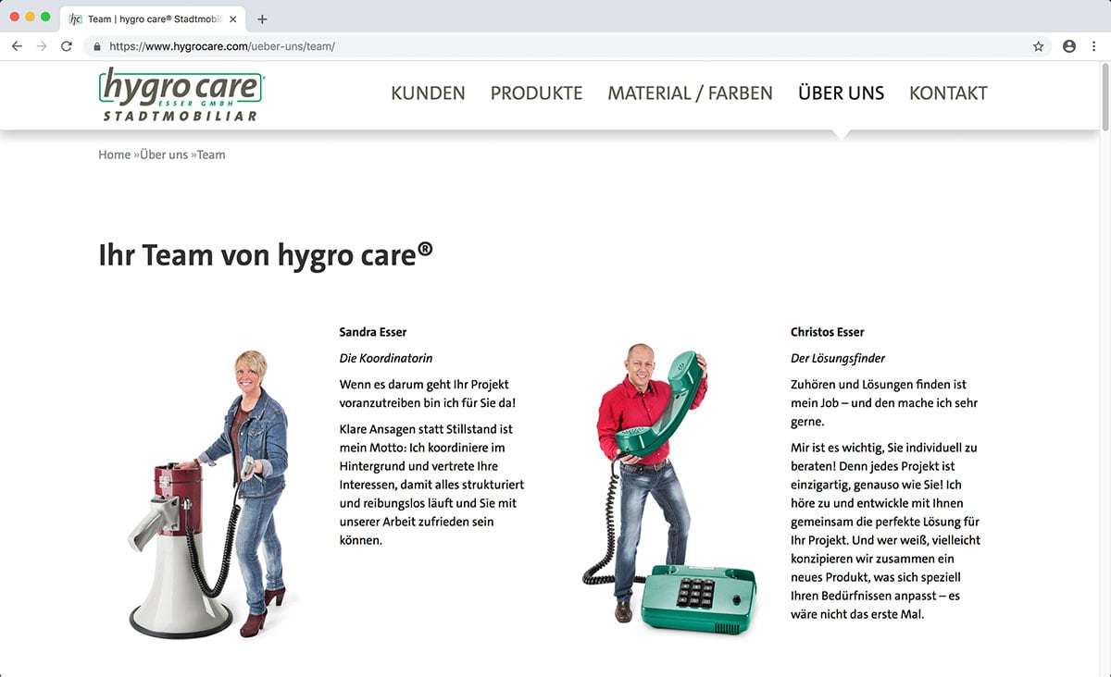The height and width of the screenshot is (677, 1111).
Task: Bookmark this page with the star icon
Action: tap(1039, 46)
